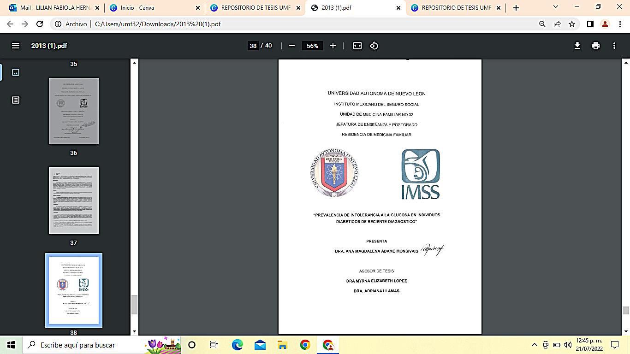Click the page number field showing 38

(x=253, y=46)
